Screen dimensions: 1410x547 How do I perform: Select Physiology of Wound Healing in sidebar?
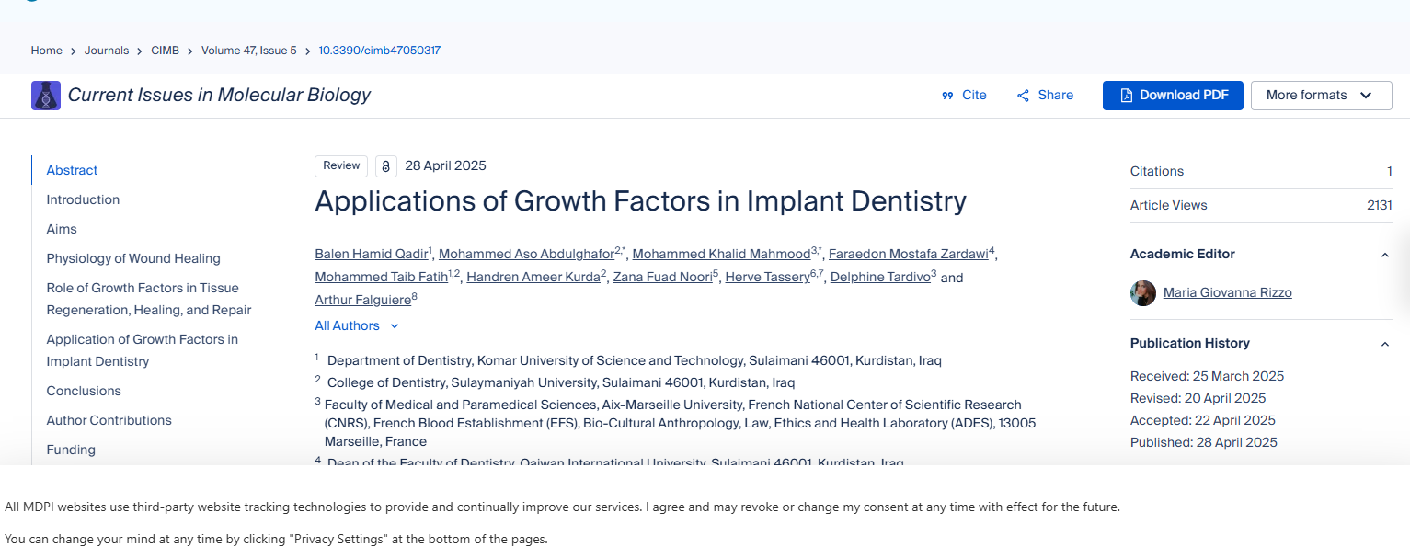point(133,258)
